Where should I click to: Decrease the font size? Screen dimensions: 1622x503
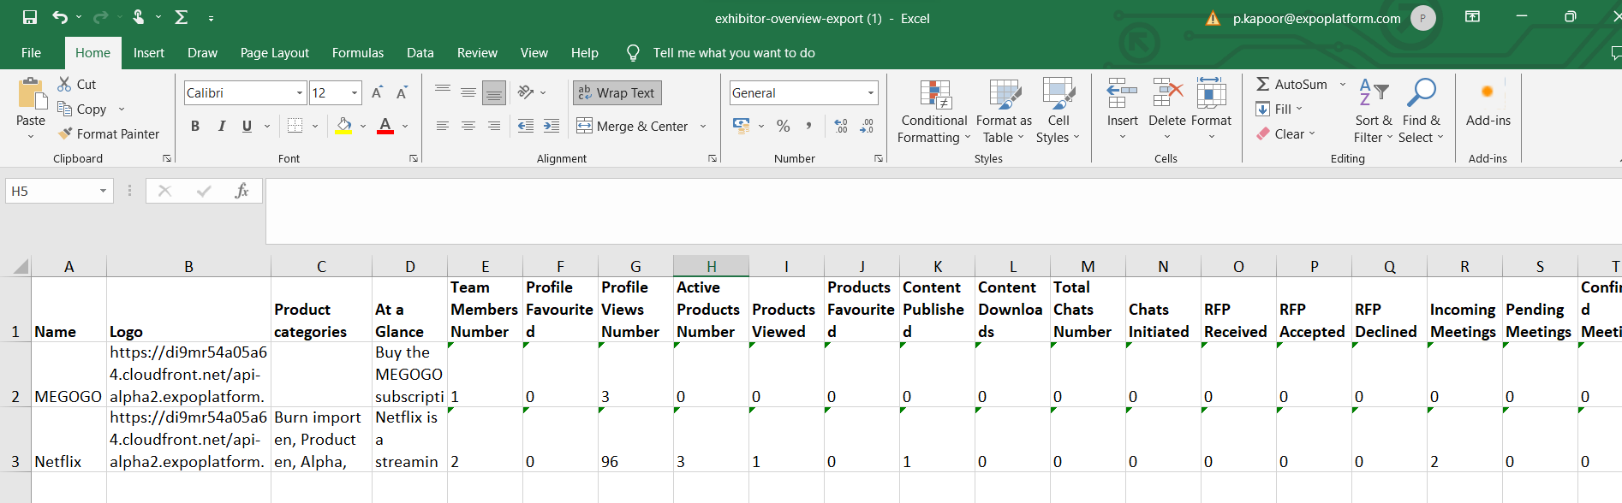coord(402,92)
